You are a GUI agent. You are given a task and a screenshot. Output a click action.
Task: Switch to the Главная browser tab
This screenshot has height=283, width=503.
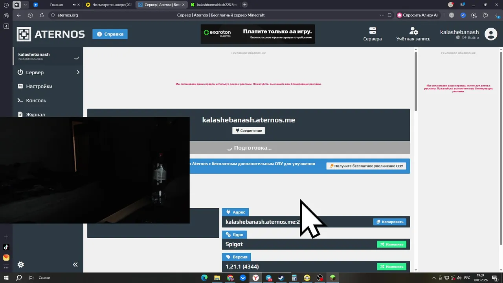57,5
